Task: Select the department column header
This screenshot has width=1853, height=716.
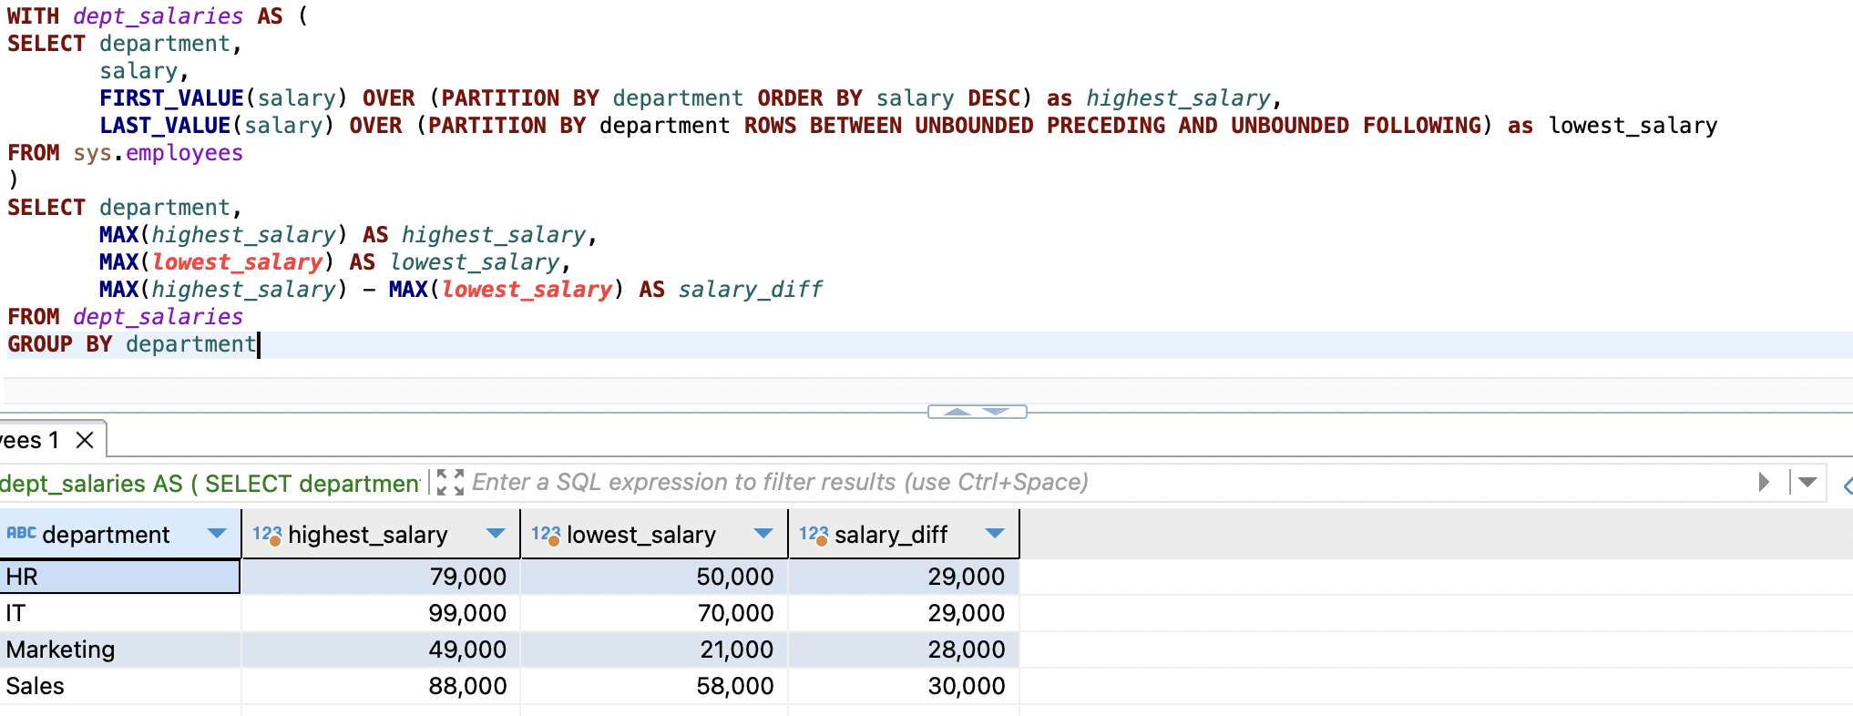Action: (x=120, y=534)
